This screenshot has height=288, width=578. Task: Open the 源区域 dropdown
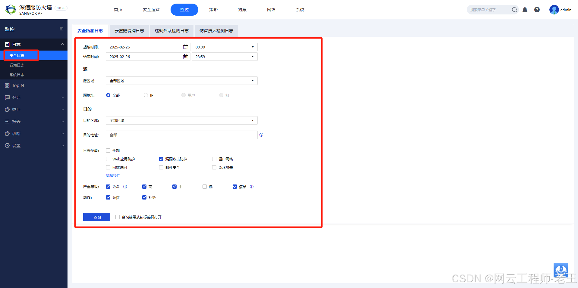pos(182,81)
